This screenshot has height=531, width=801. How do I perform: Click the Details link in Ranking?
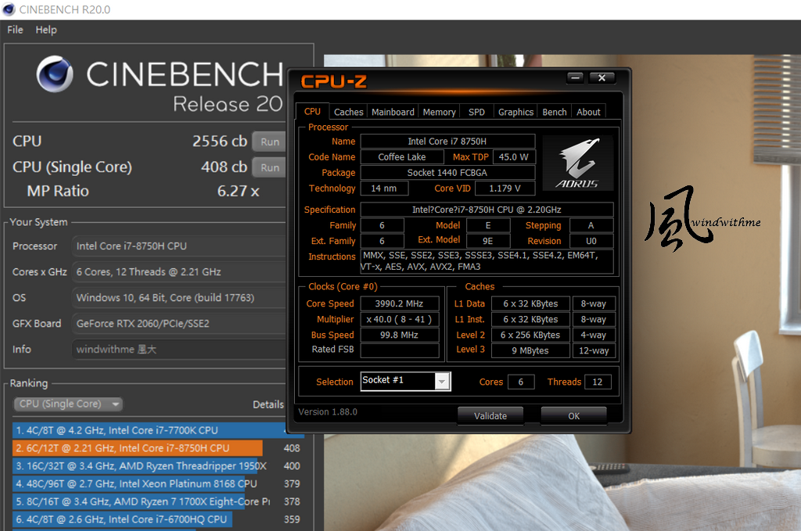(268, 404)
